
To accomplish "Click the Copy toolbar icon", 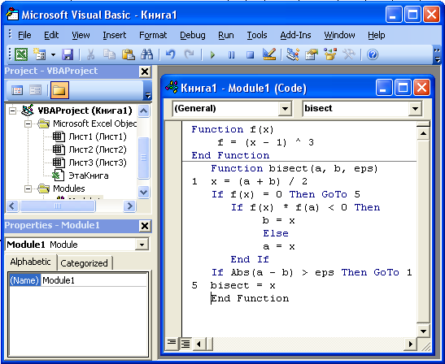I will [x=109, y=54].
